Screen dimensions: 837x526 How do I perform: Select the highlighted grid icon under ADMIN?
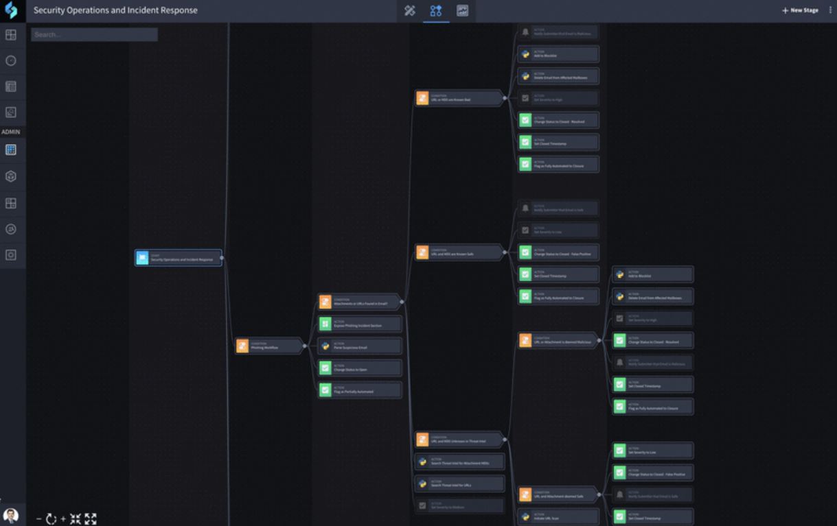[x=11, y=150]
